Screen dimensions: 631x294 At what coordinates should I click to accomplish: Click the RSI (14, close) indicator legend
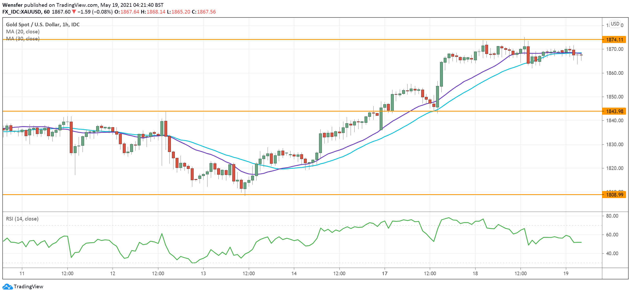[22, 219]
